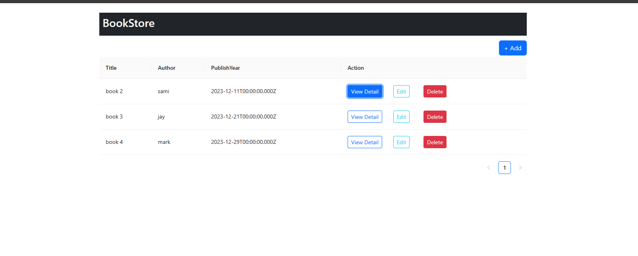Screen dimensions: 638x256
Task: Go to next page arrow
Action: (x=520, y=168)
